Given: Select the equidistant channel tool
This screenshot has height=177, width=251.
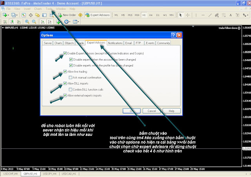Looking at the screenshot, I should pyautogui.click(x=217, y=15).
